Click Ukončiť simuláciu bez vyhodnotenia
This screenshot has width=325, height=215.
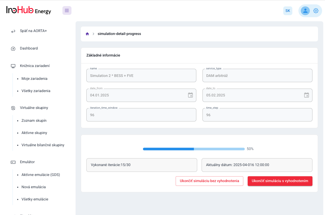pyautogui.click(x=209, y=181)
